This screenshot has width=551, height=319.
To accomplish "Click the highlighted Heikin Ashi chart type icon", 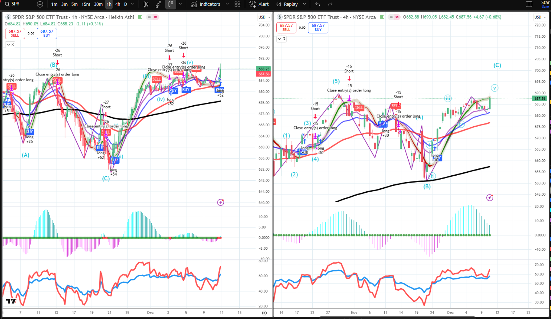I will (170, 4).
